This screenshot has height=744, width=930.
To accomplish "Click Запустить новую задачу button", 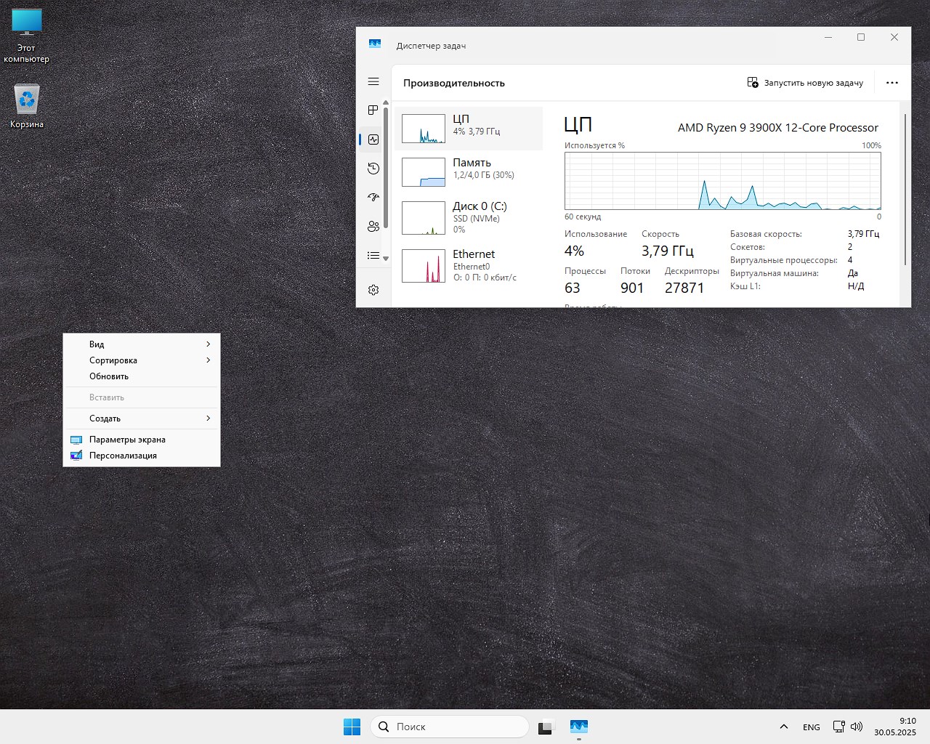I will (805, 83).
